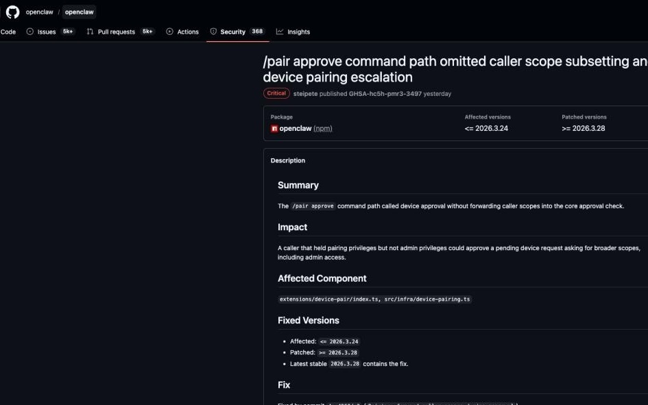
Task: Switch to the Code tab
Action: click(x=8, y=32)
